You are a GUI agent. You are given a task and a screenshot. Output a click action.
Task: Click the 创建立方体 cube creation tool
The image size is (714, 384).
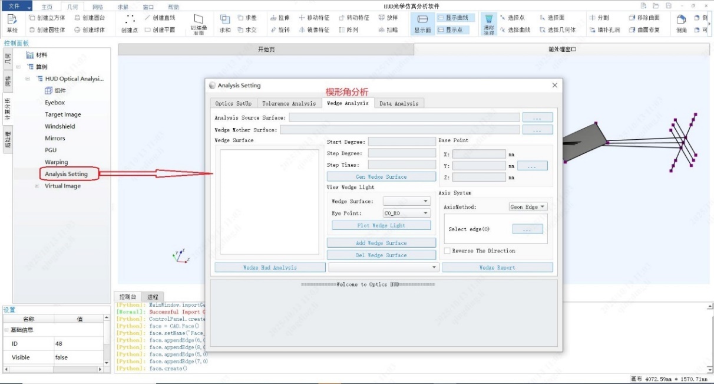point(48,18)
